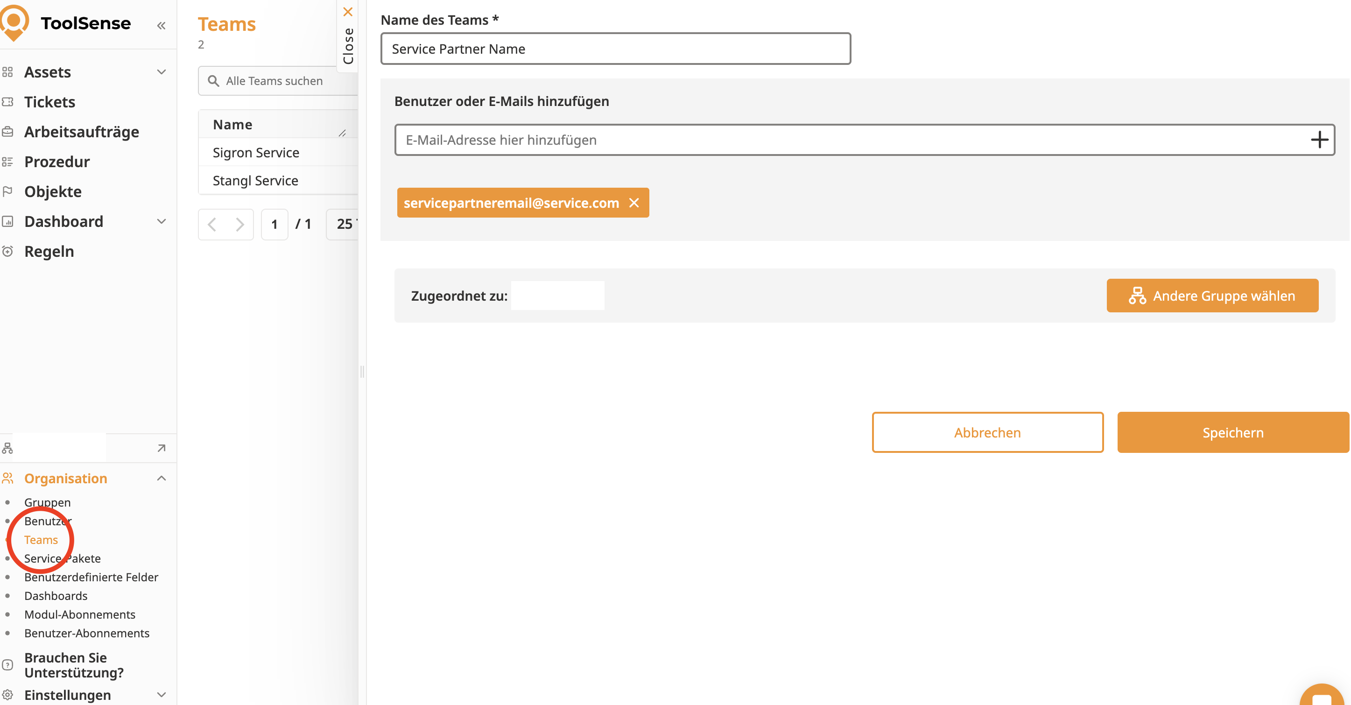Image resolution: width=1351 pixels, height=705 pixels.
Task: Expand the Dashboard menu chevron
Action: 161,221
